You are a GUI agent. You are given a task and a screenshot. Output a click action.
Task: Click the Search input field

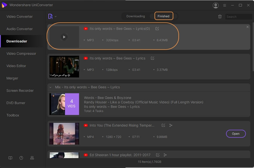tap(238, 17)
